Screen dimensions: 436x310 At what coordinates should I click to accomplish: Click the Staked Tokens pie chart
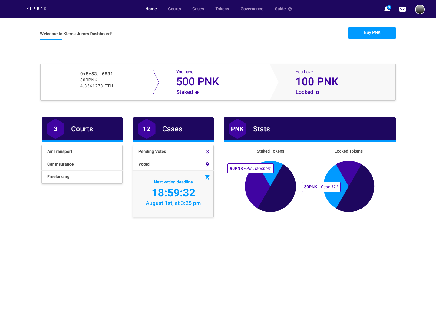(x=270, y=186)
